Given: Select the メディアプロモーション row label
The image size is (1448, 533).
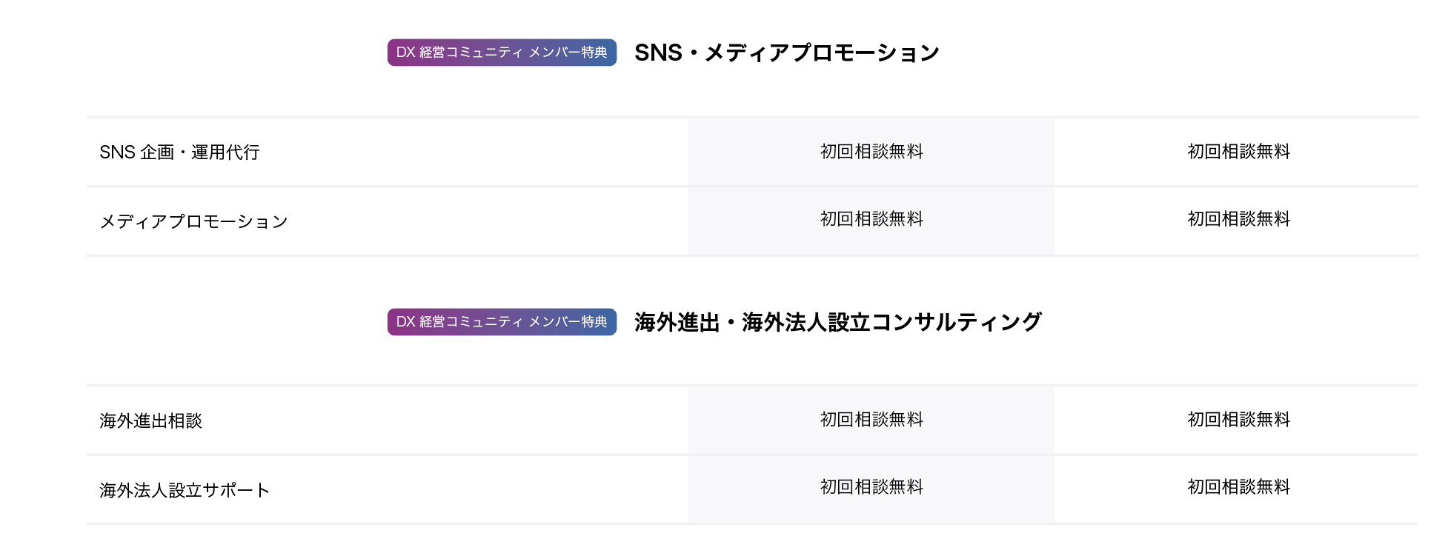Looking at the screenshot, I should tap(193, 221).
